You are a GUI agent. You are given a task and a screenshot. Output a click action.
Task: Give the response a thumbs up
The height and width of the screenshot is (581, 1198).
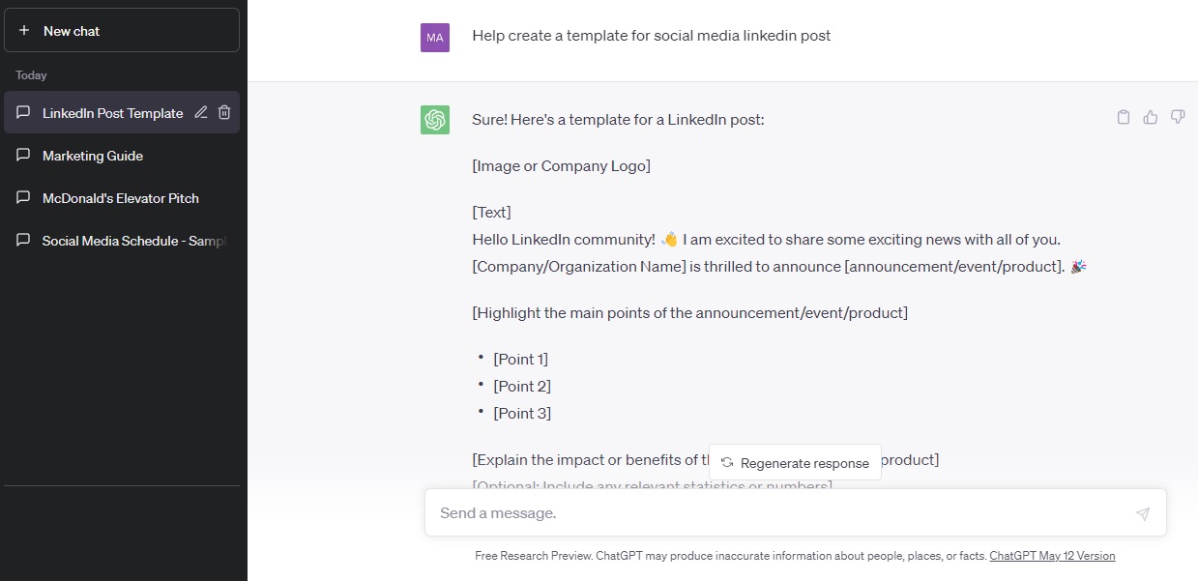point(1151,117)
